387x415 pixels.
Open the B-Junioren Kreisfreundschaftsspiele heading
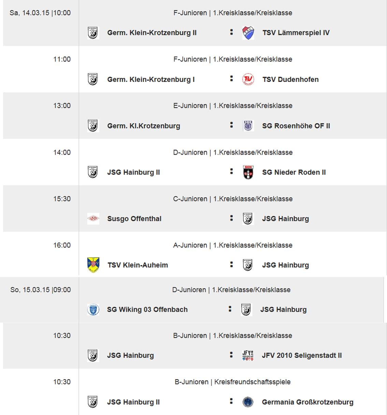(x=232, y=382)
